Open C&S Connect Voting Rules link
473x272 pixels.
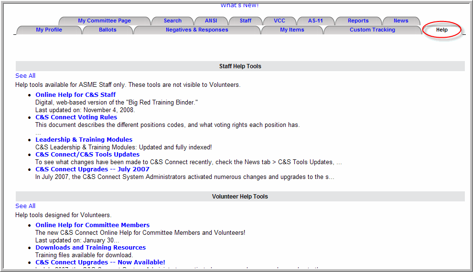click(x=76, y=117)
